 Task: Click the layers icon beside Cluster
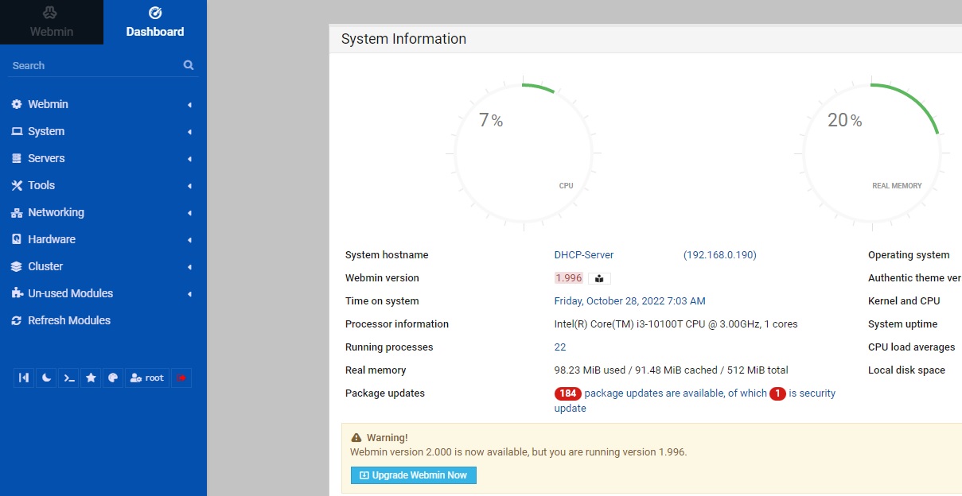[17, 266]
